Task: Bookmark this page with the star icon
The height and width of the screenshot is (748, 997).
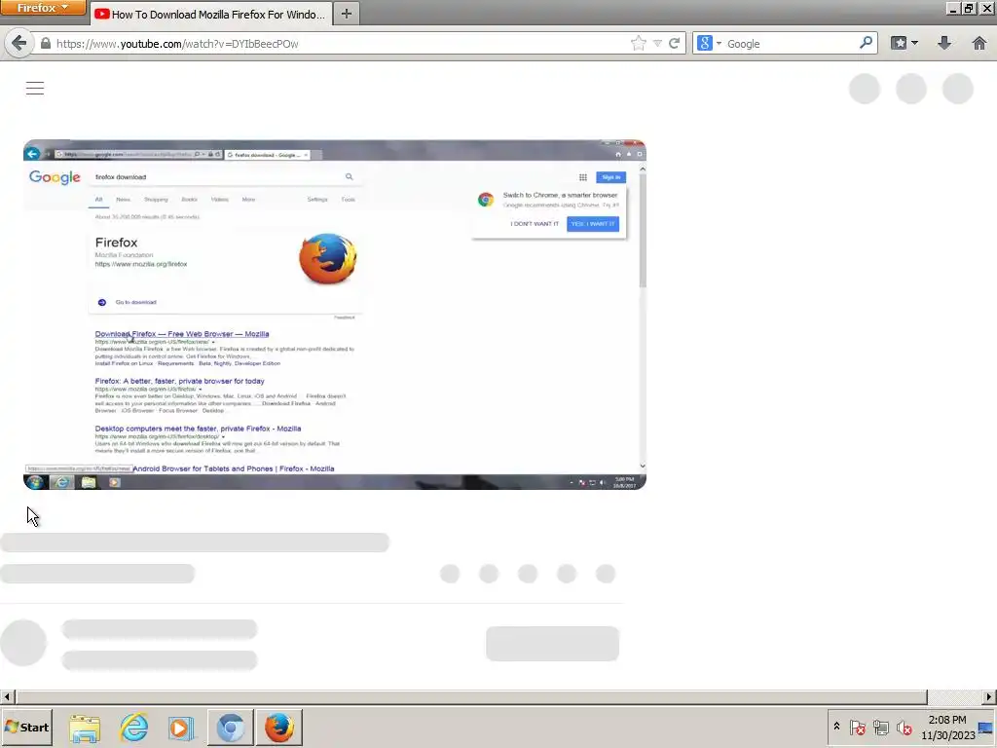Action: pos(639,43)
